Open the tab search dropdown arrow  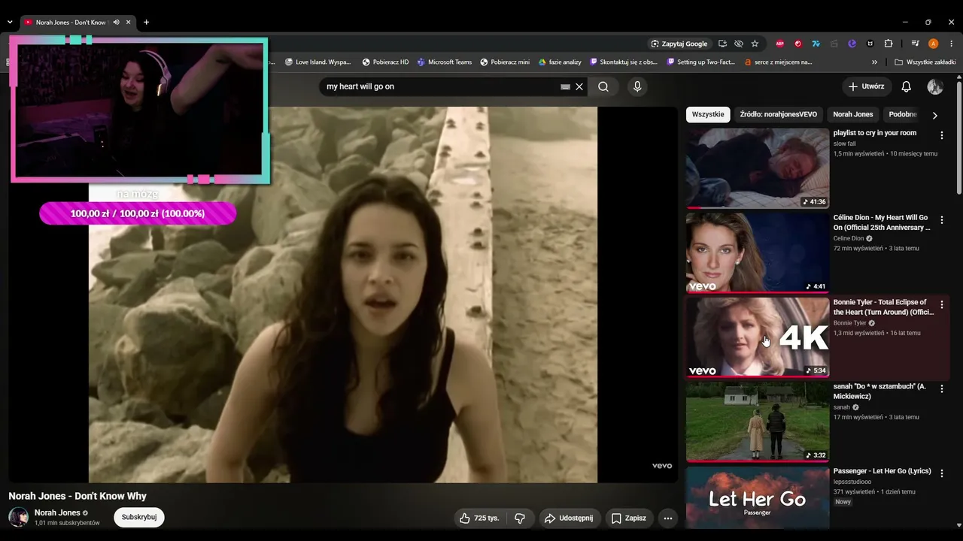coord(10,23)
